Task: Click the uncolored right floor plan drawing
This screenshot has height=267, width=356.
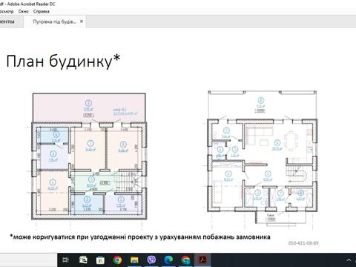Action: point(262,158)
